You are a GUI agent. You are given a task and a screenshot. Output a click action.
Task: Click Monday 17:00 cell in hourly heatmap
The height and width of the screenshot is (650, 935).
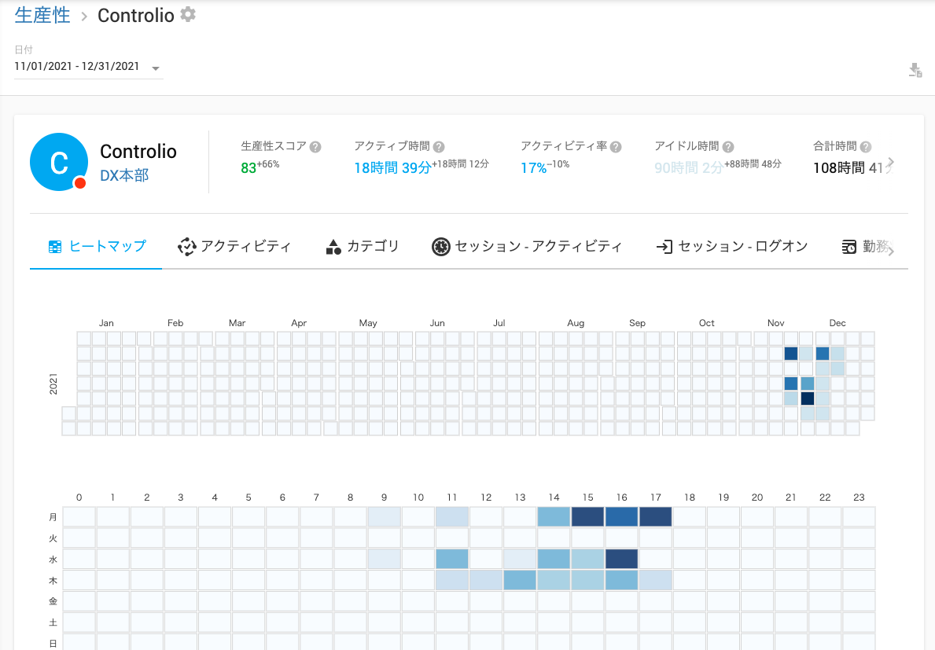656,516
